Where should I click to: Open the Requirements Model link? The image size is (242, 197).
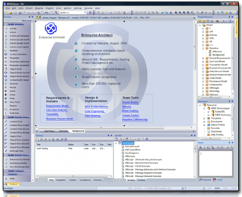pyautogui.click(x=58, y=106)
